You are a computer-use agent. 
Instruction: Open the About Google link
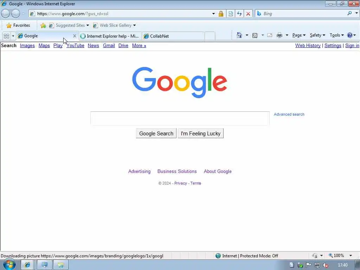pyautogui.click(x=218, y=171)
